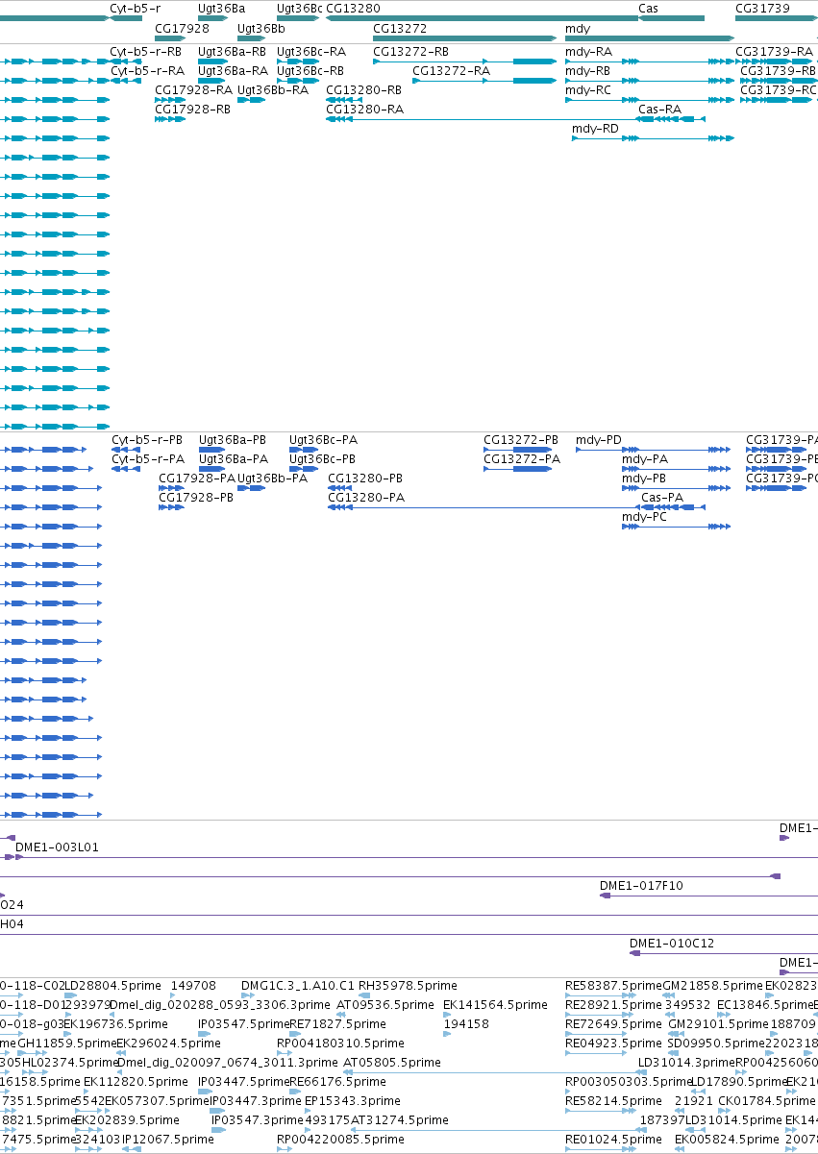Screen dimensions: 818x1154
Task: Click protein label CG17928-PA
Action: [x=197, y=478]
